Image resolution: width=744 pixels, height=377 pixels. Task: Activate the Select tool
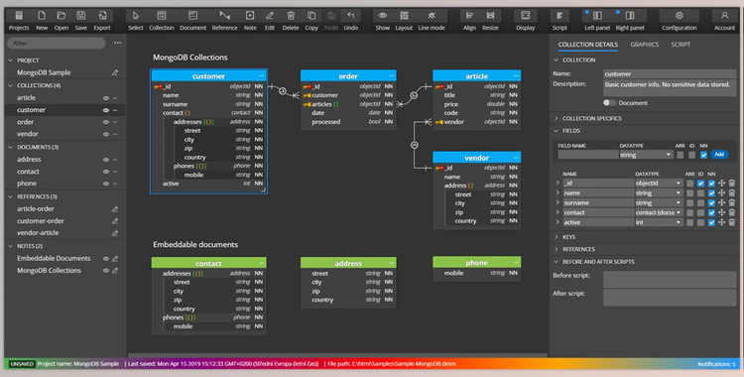click(136, 21)
